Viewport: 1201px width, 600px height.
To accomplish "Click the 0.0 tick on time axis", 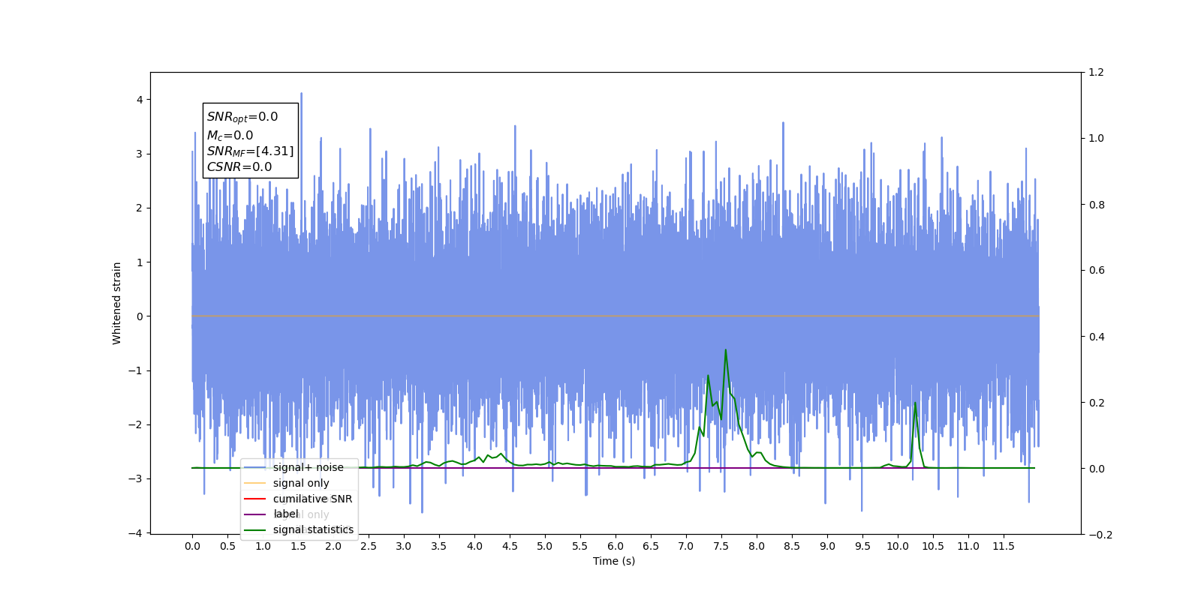I will [192, 546].
